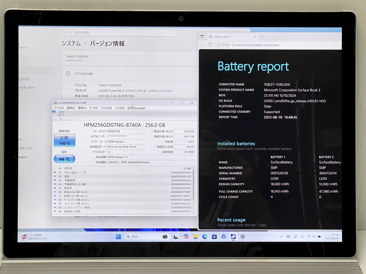Click the 設定の検索 search box in Settings

click(121, 33)
